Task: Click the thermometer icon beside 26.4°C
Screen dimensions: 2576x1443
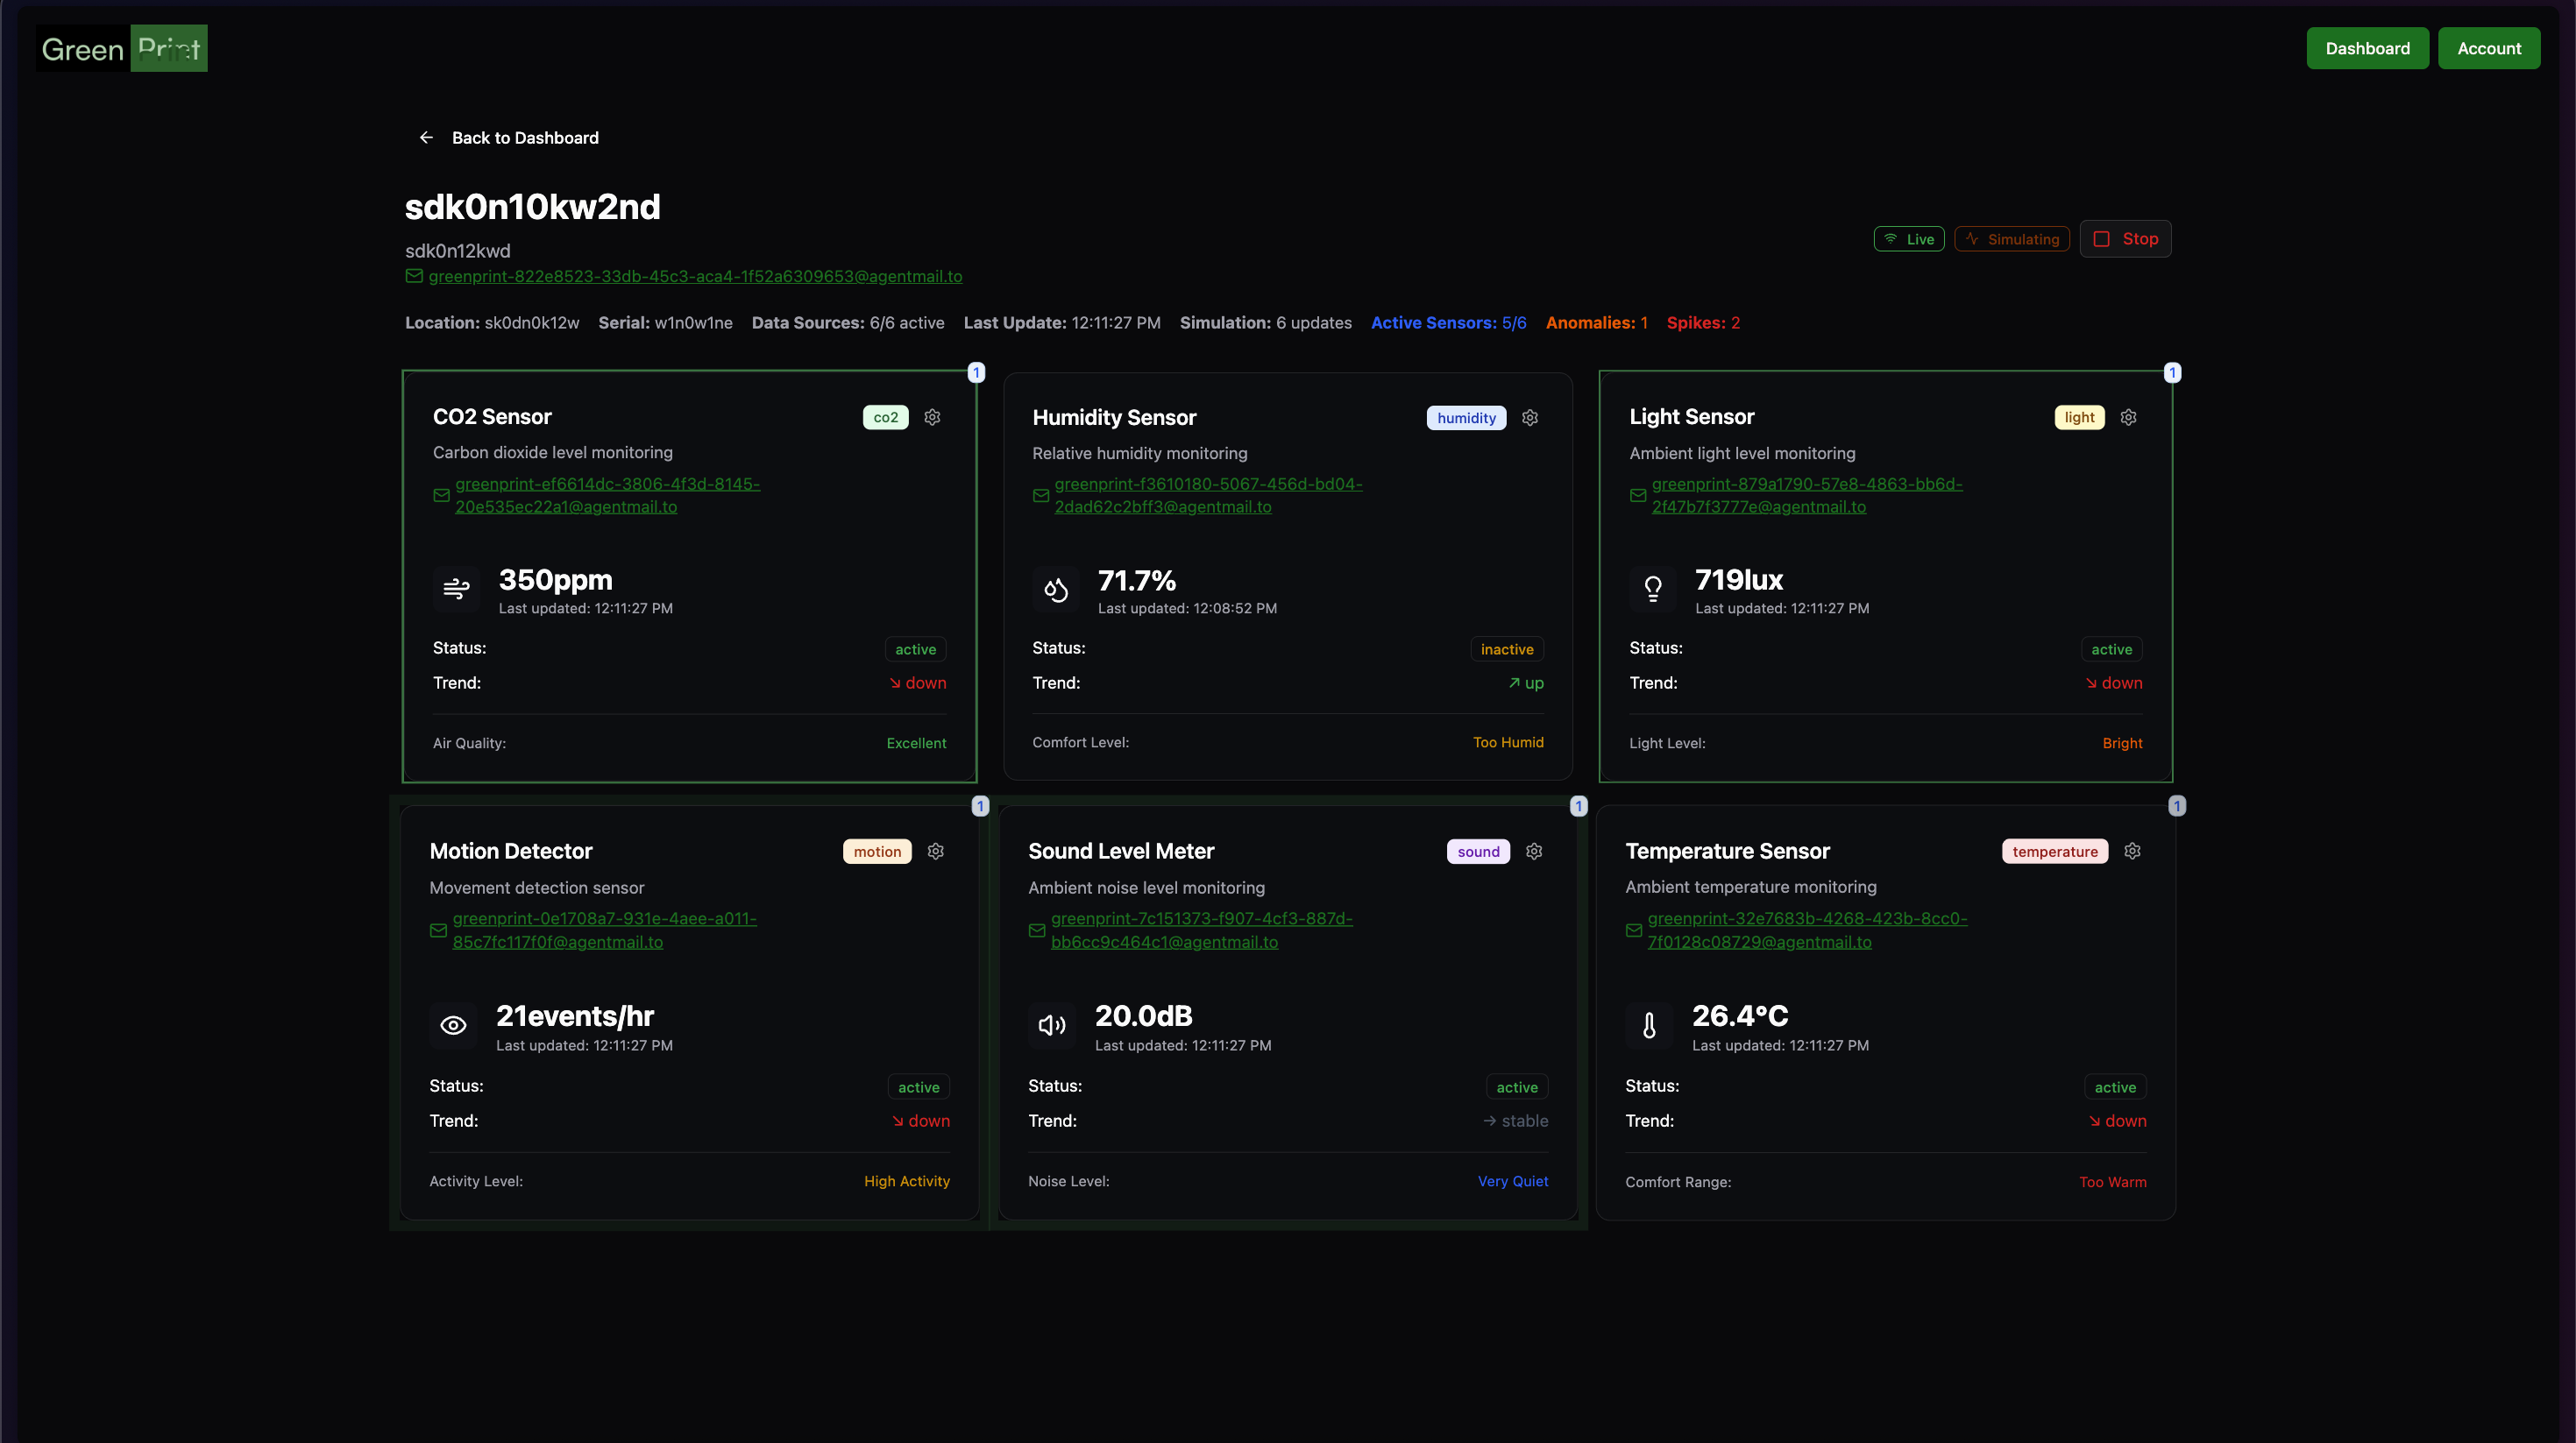Action: (x=1649, y=1025)
